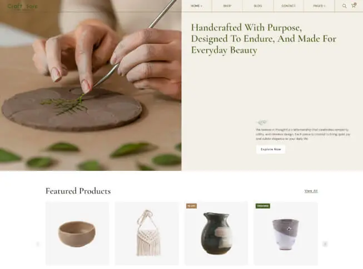This screenshot has width=363, height=269.
Task: Click the leaf decoration above description
Action: tap(262, 122)
